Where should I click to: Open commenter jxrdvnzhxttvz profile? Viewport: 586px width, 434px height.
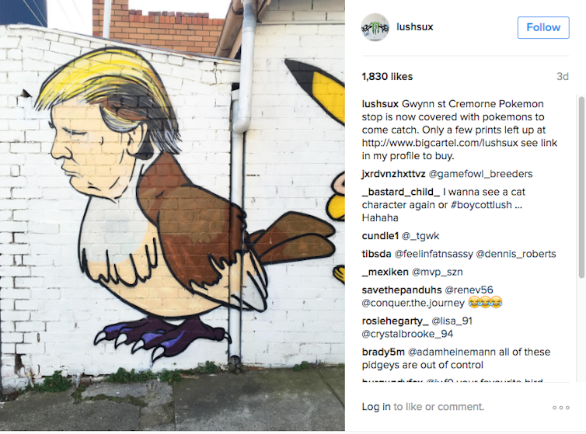[x=393, y=174]
